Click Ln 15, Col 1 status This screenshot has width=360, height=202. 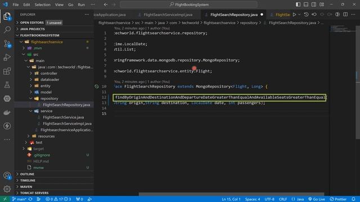[231, 199]
